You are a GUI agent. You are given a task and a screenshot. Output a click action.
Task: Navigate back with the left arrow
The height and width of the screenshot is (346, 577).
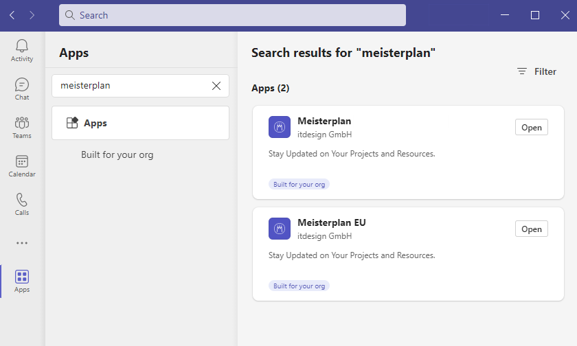tap(12, 15)
